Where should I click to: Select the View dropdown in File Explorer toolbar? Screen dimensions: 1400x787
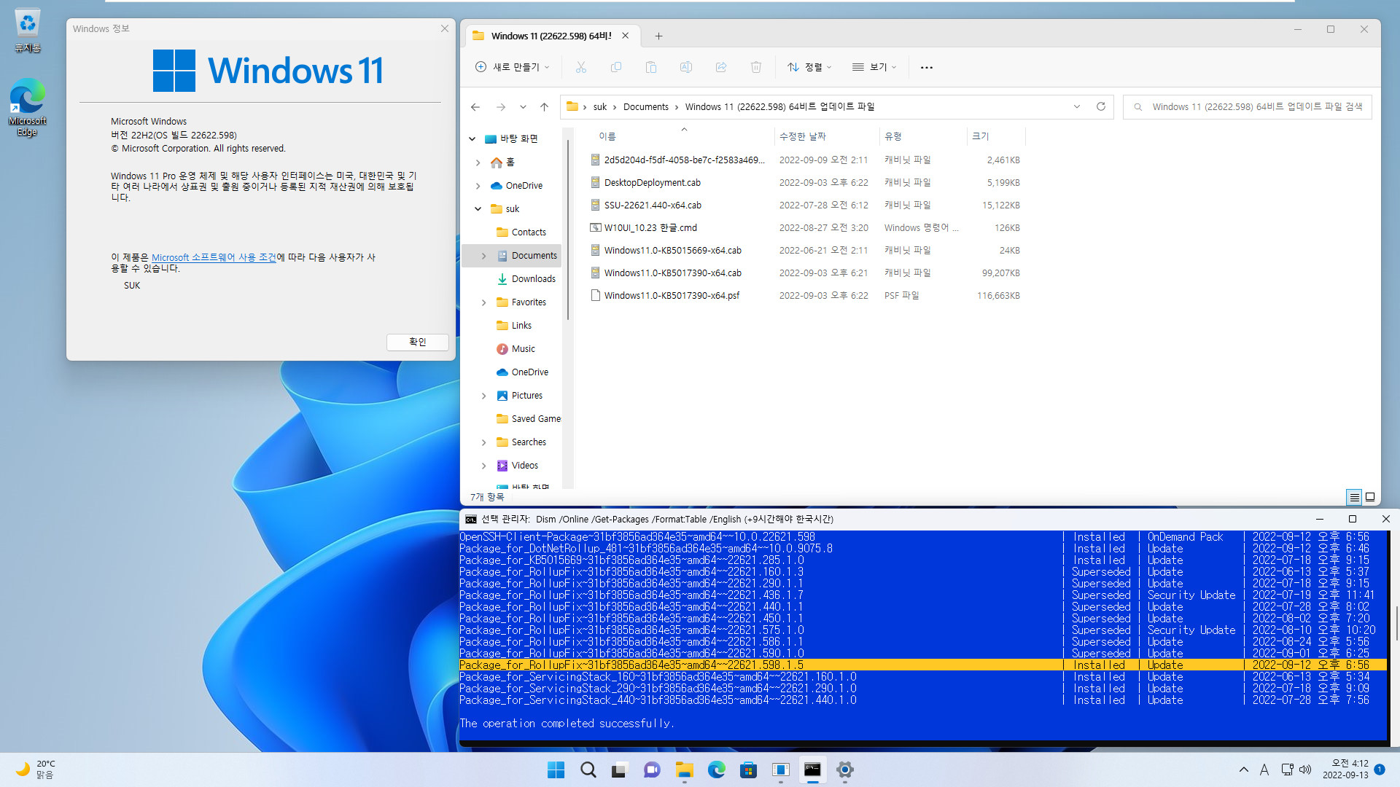coord(873,66)
